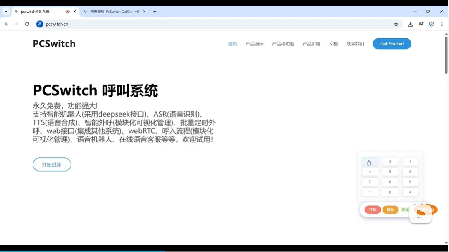Open the 产品价格 navigation menu item
Screen dimensions: 449x252
[311, 44]
